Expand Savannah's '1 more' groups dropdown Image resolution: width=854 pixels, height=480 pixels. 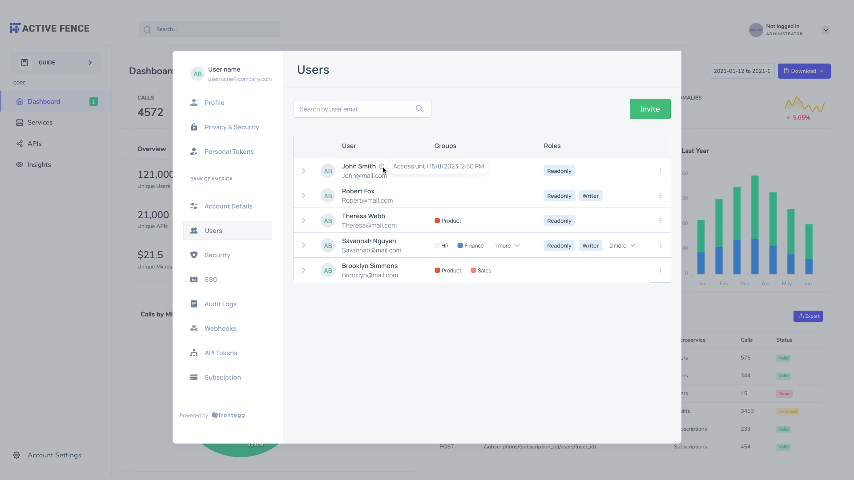tap(508, 246)
